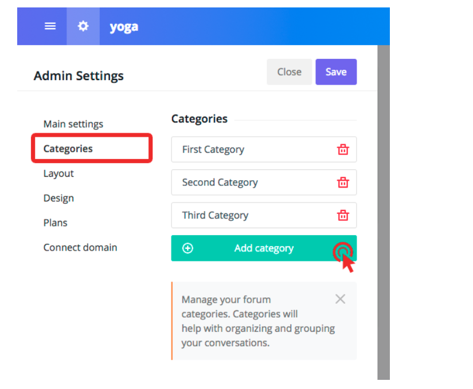Open the Design section
The image size is (473, 389).
[58, 199]
